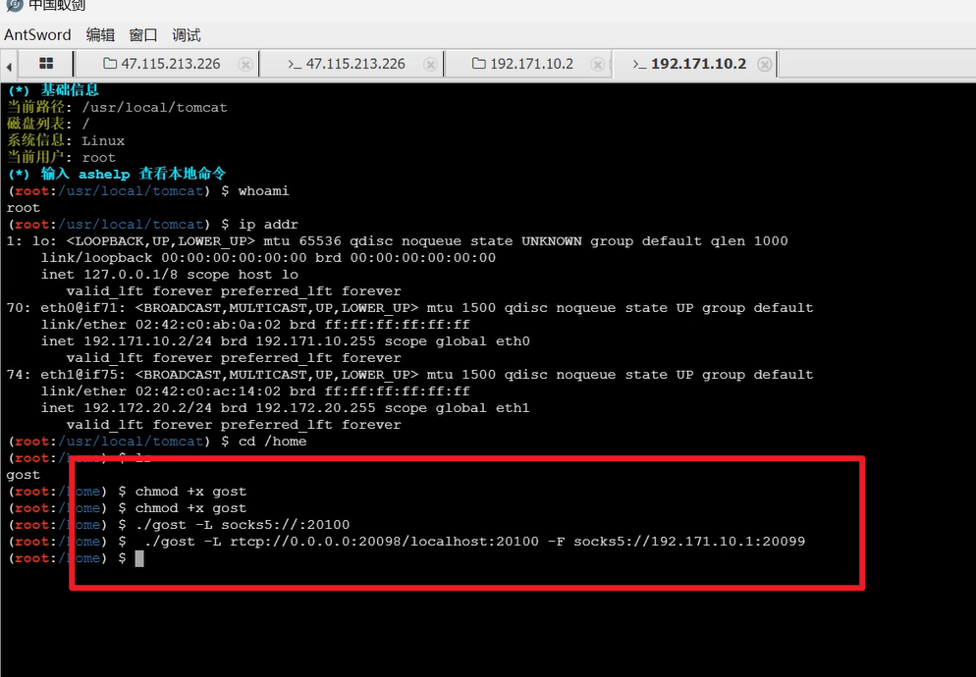The width and height of the screenshot is (976, 677).
Task: Click the left tab scroll arrow
Action: click(x=9, y=66)
